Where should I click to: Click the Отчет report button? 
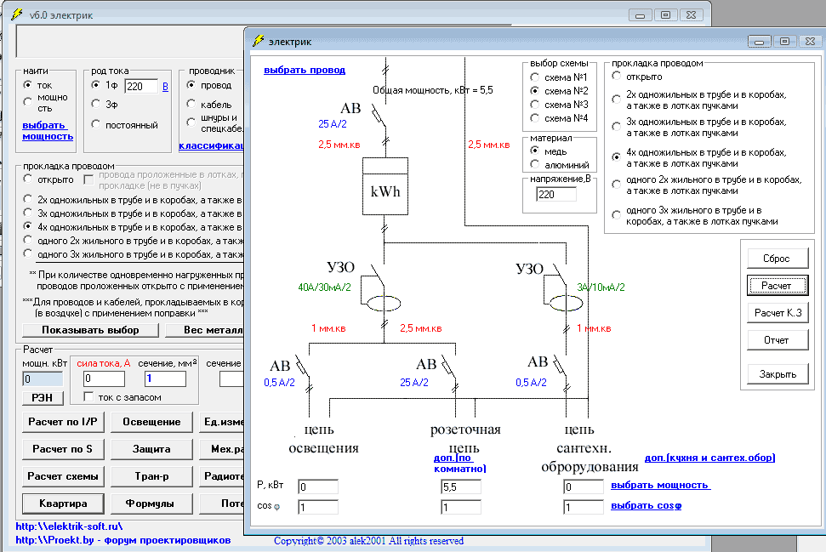(776, 340)
